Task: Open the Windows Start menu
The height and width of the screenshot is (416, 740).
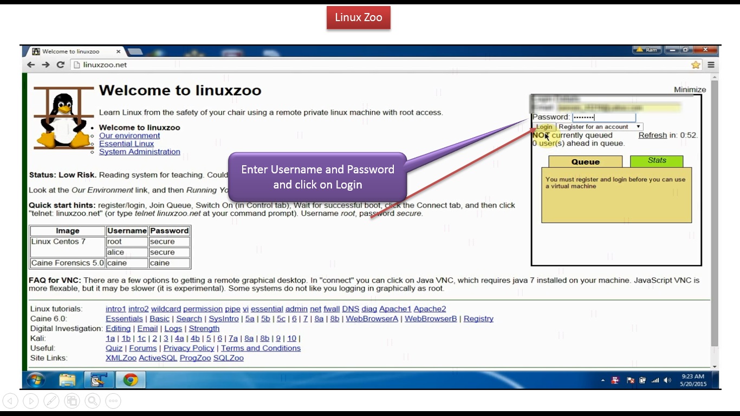Action: point(36,380)
